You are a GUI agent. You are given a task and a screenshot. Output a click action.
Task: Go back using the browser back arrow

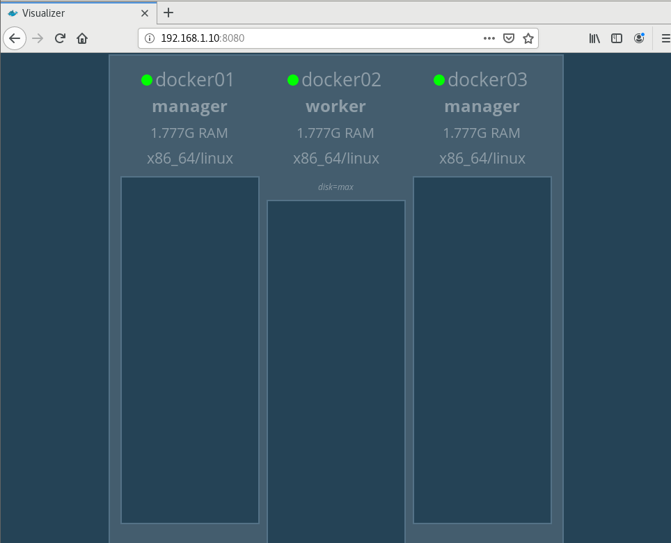(15, 38)
